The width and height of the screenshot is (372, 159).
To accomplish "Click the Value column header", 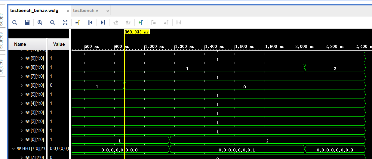I will coord(59,44).
